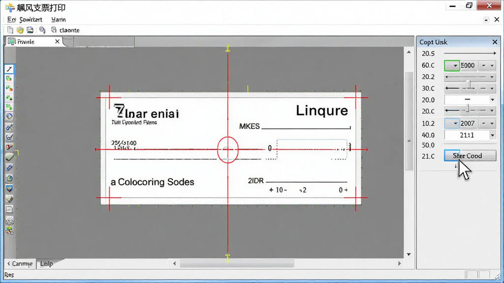Screen dimensions: 504x283
Task: Click the globe icon in left toolbar
Action: point(9,178)
